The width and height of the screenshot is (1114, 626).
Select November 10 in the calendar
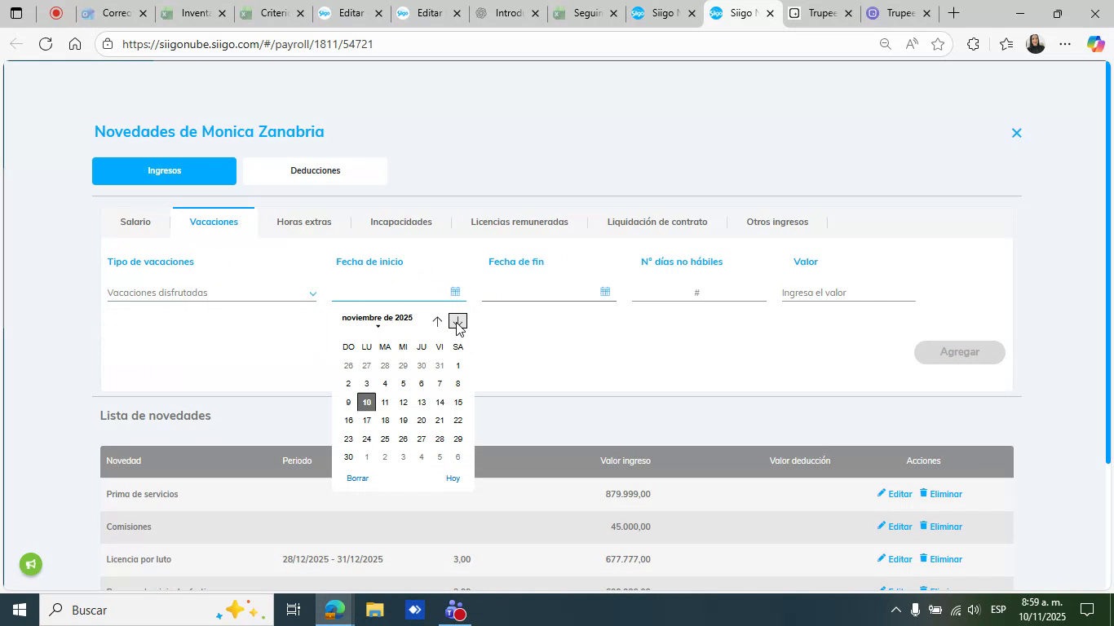pyautogui.click(x=366, y=402)
